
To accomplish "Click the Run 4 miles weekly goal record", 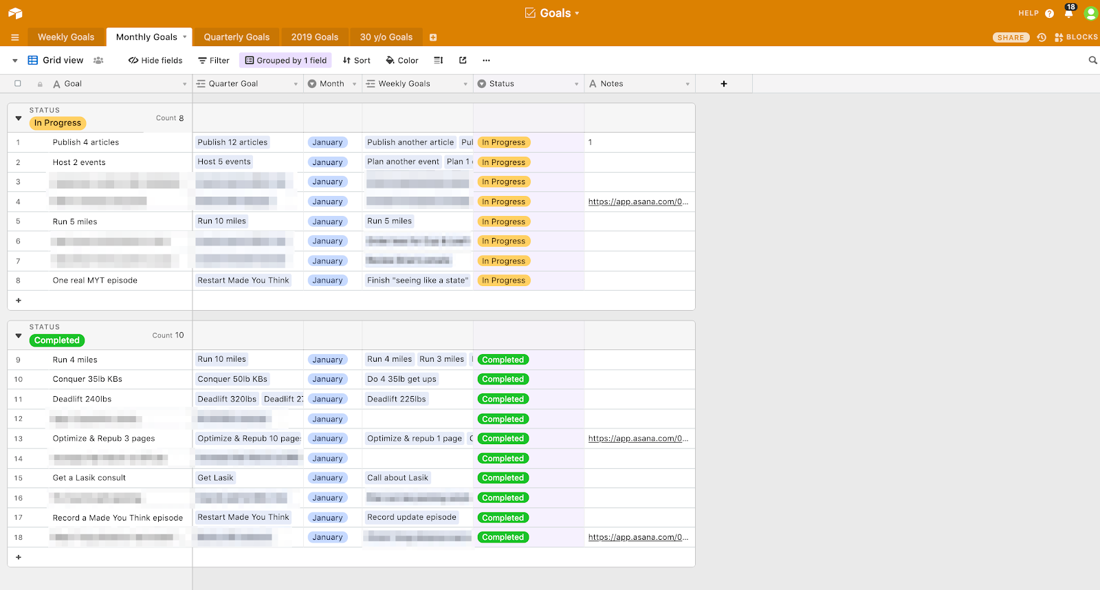I will tap(390, 359).
